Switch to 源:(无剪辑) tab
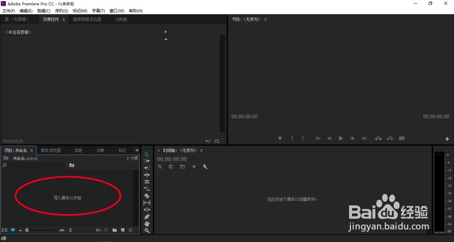Viewport: 454px width, 242px height. pos(16,19)
